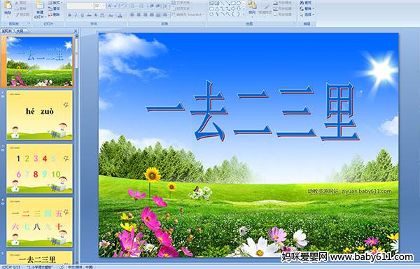This screenshot has height=269, width=420.
Task: Select slide 2 thumbnail with hé zuò
Action: (40, 115)
